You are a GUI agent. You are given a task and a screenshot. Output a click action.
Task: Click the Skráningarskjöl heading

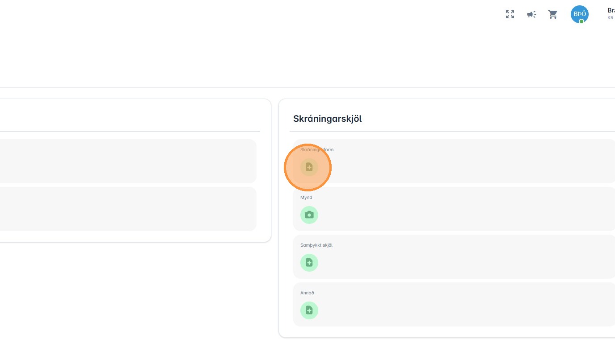pyautogui.click(x=327, y=119)
